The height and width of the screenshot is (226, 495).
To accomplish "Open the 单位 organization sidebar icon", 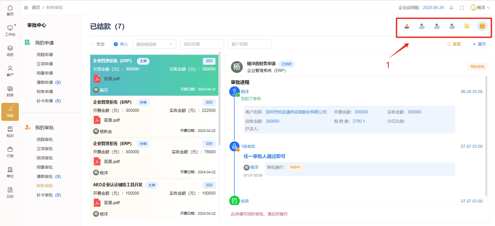I will pos(10,173).
